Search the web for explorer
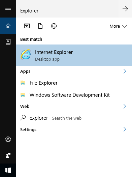 74,118
